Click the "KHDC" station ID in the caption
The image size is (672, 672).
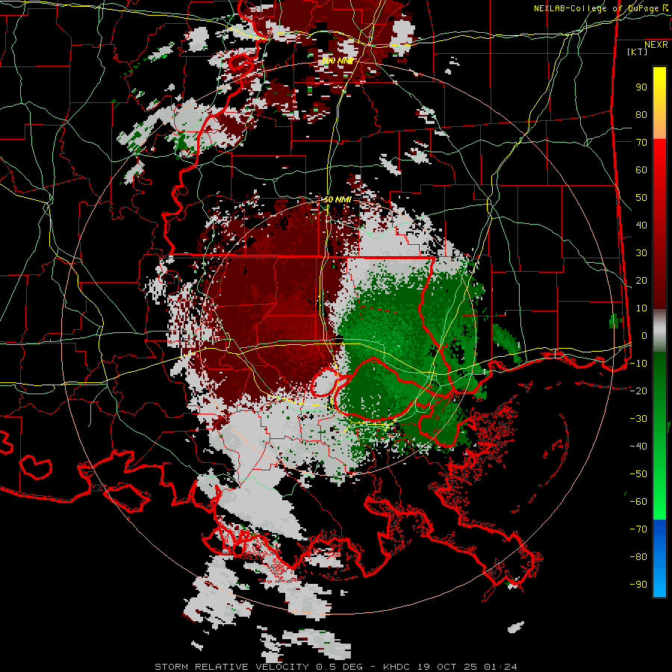coord(396,667)
